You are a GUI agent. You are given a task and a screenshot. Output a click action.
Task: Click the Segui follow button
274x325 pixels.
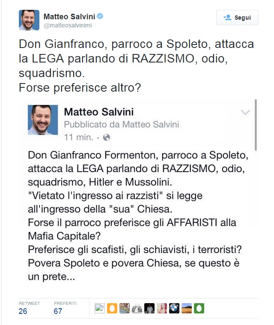[x=237, y=18]
